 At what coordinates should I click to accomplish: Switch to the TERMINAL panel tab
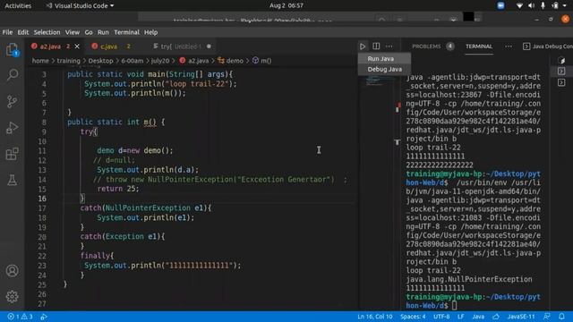(x=479, y=47)
